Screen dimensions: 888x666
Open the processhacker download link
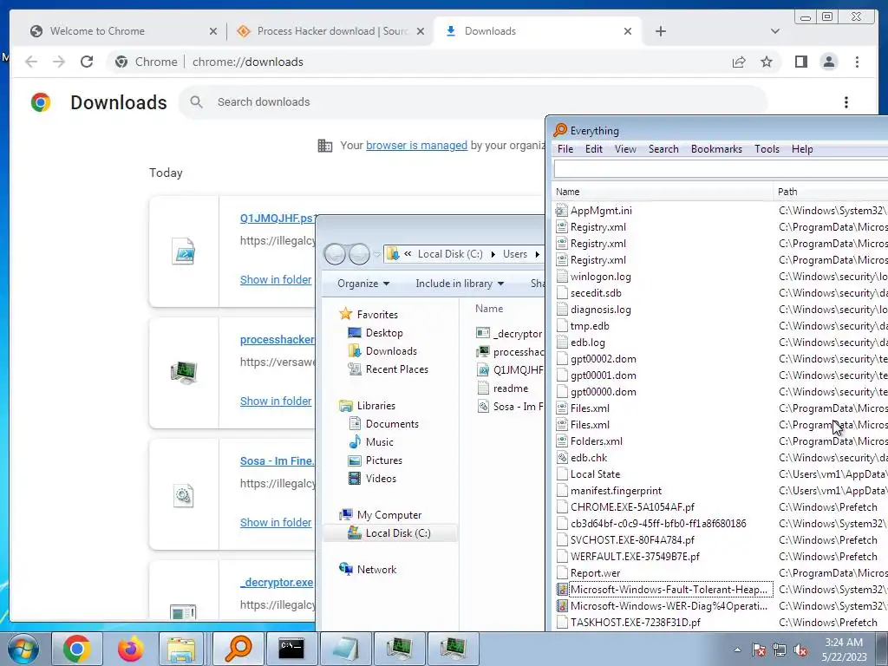coord(277,339)
